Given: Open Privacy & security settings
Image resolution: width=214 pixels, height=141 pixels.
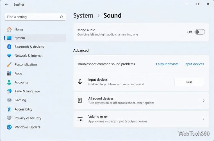Looking at the screenshot, I should [x=35, y=118].
